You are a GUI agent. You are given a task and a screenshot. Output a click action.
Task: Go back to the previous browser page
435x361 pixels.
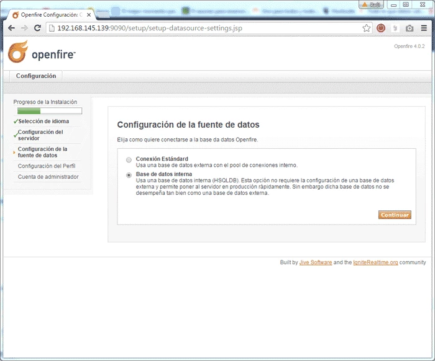[x=11, y=28]
